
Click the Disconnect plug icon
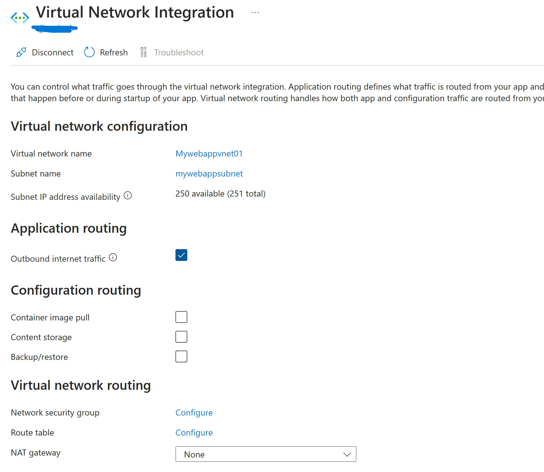click(x=21, y=52)
